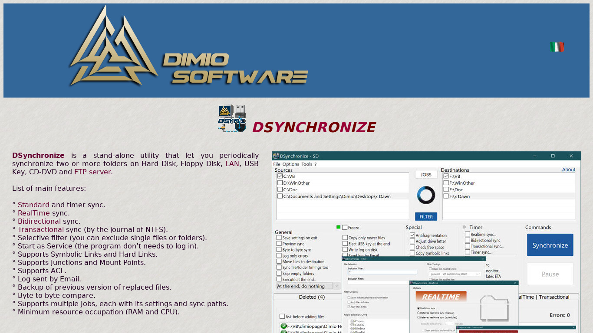
Task: Switch language using the Italian flag
Action: [557, 47]
